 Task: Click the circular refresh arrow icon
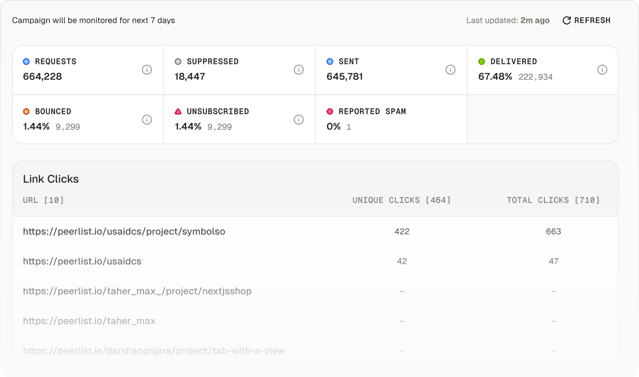click(x=566, y=20)
